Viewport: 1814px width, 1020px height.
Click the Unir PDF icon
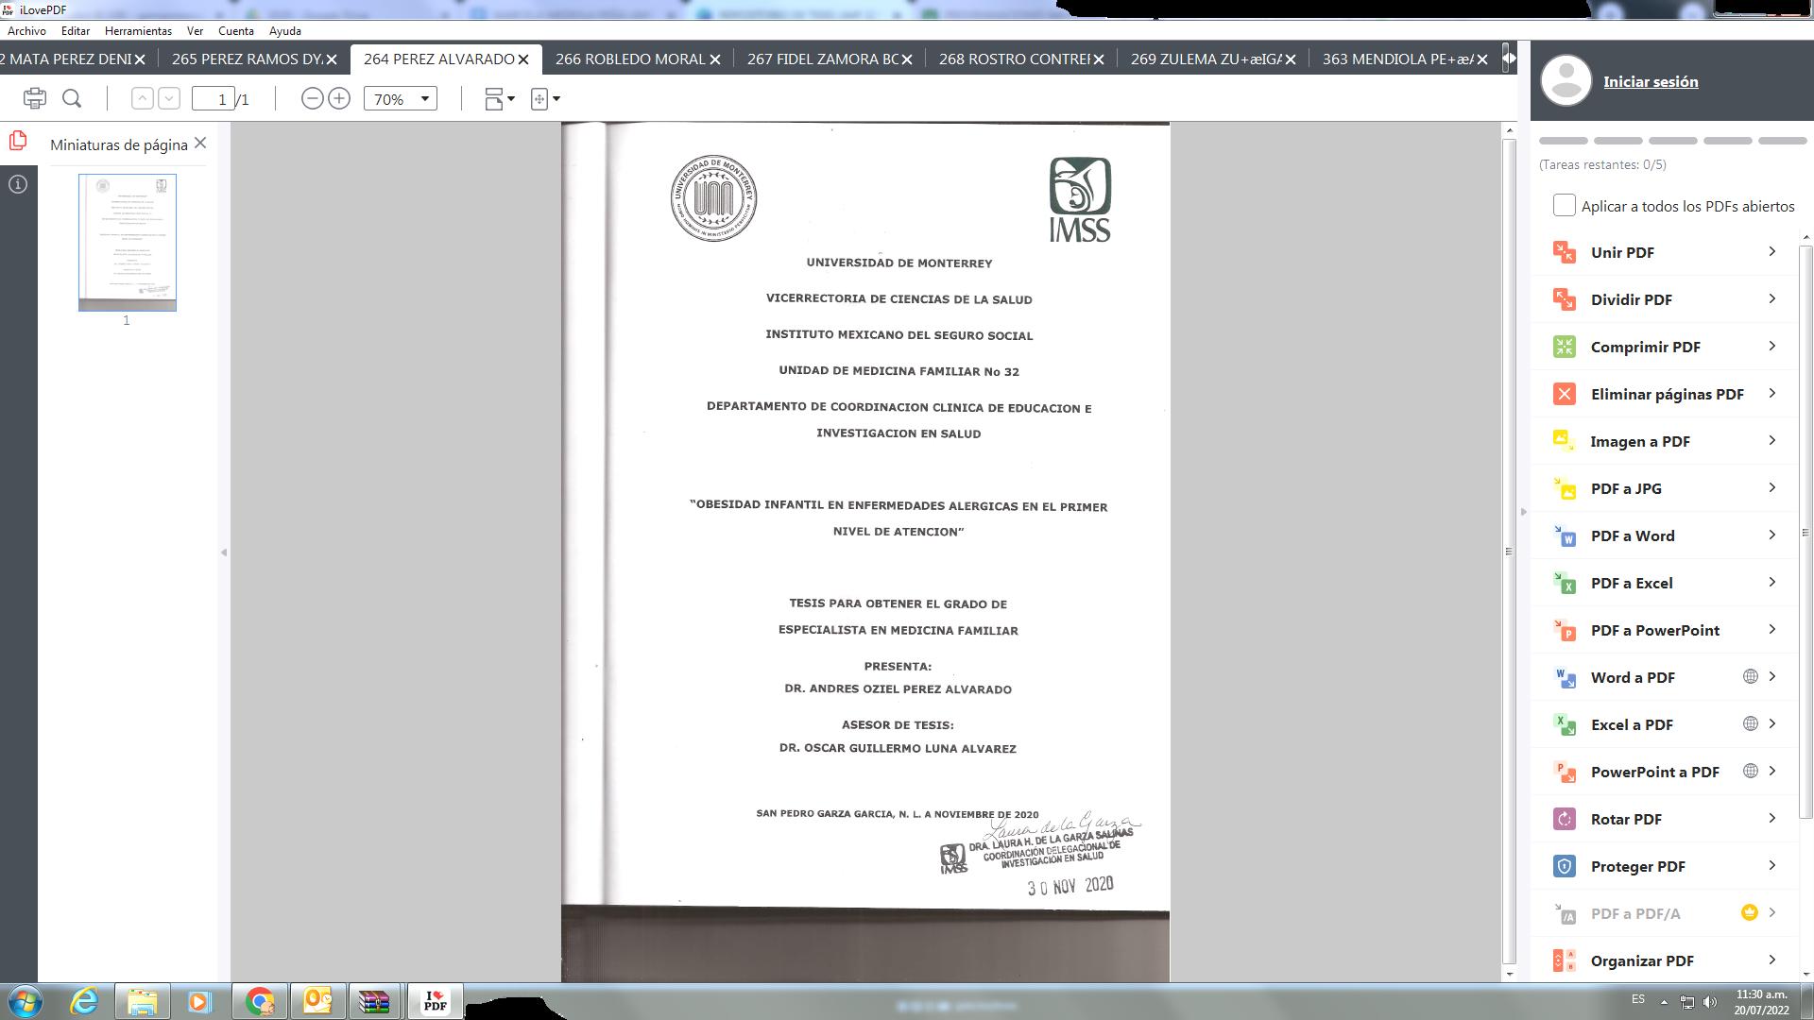click(x=1565, y=252)
